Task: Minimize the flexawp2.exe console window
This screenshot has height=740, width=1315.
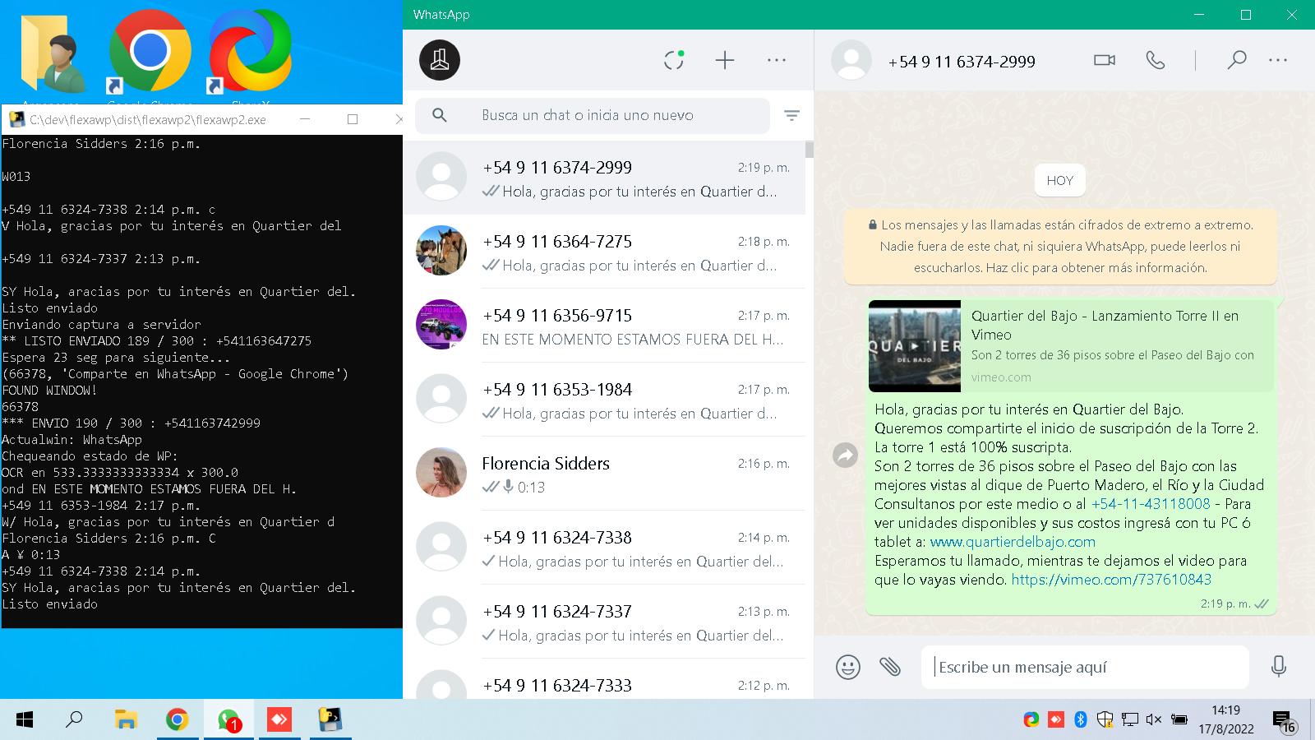Action: 305,119
